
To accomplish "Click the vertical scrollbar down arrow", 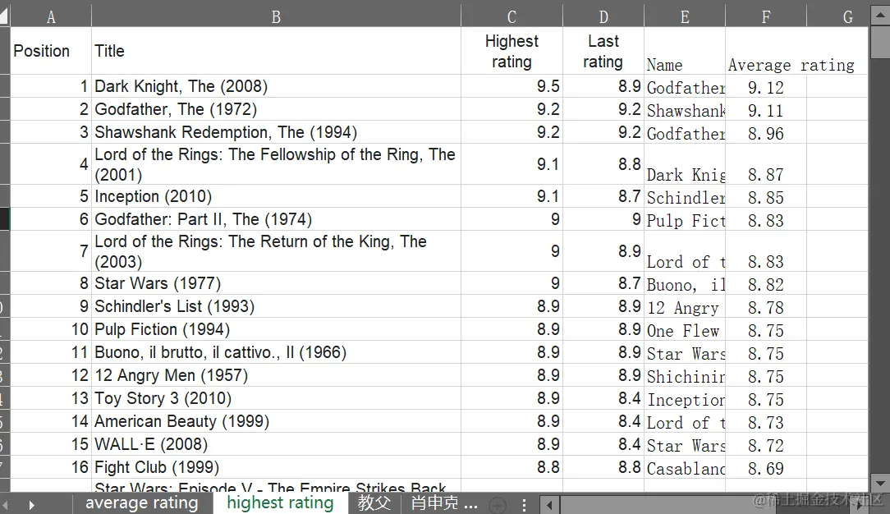I will click(x=880, y=484).
